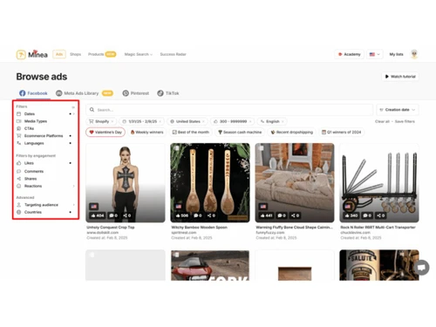The width and height of the screenshot is (436, 327).
Task: Click the thumbs-up icon beside Likes
Action: click(19, 163)
